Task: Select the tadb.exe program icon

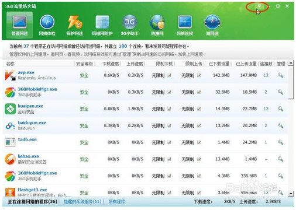Action: 10,142
